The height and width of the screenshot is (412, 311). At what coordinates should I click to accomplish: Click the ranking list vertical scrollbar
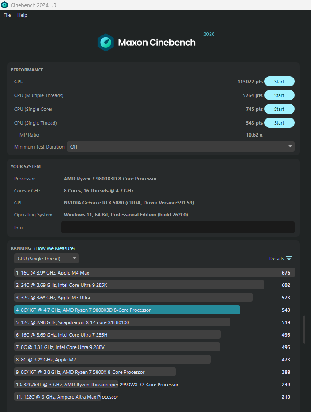[x=304, y=330]
